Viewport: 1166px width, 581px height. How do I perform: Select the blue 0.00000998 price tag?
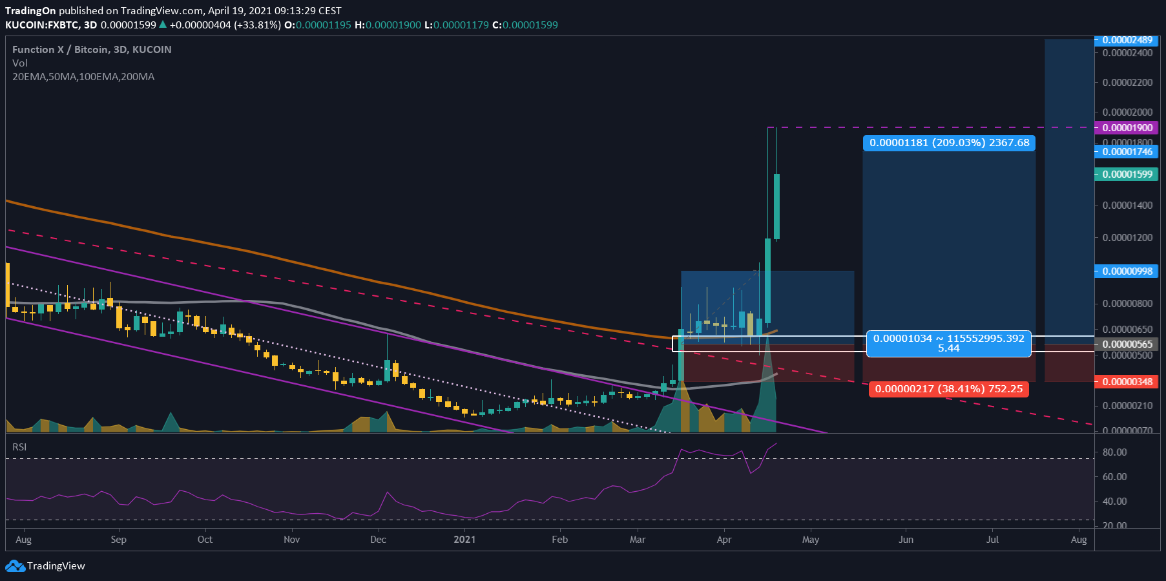tap(1127, 271)
